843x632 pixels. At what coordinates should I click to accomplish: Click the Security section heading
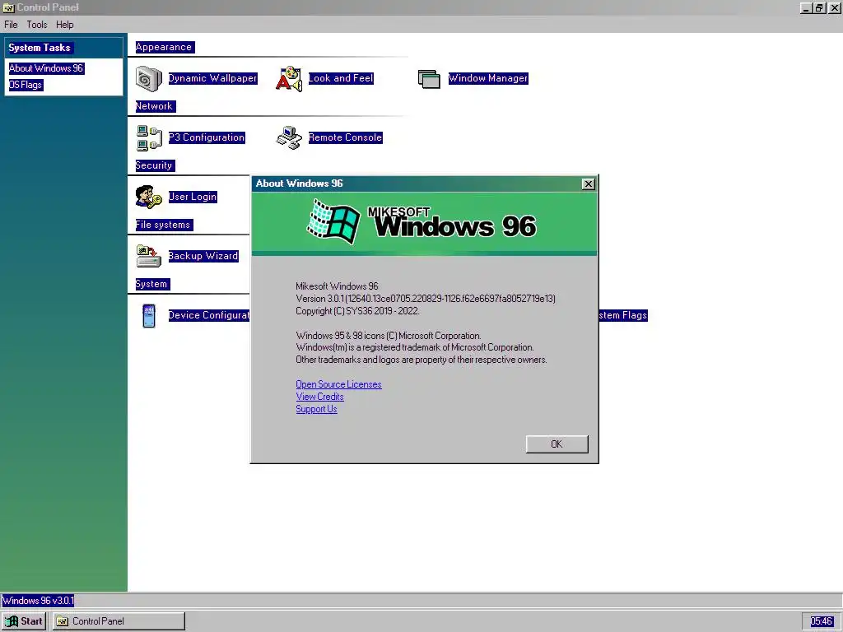coord(154,165)
